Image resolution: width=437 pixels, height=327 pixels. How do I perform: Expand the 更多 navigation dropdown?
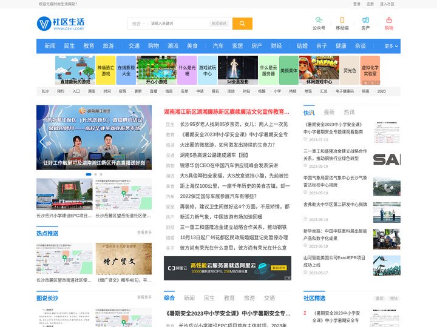(x=391, y=46)
